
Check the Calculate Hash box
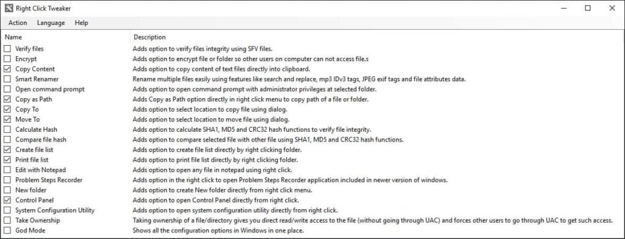pyautogui.click(x=7, y=129)
